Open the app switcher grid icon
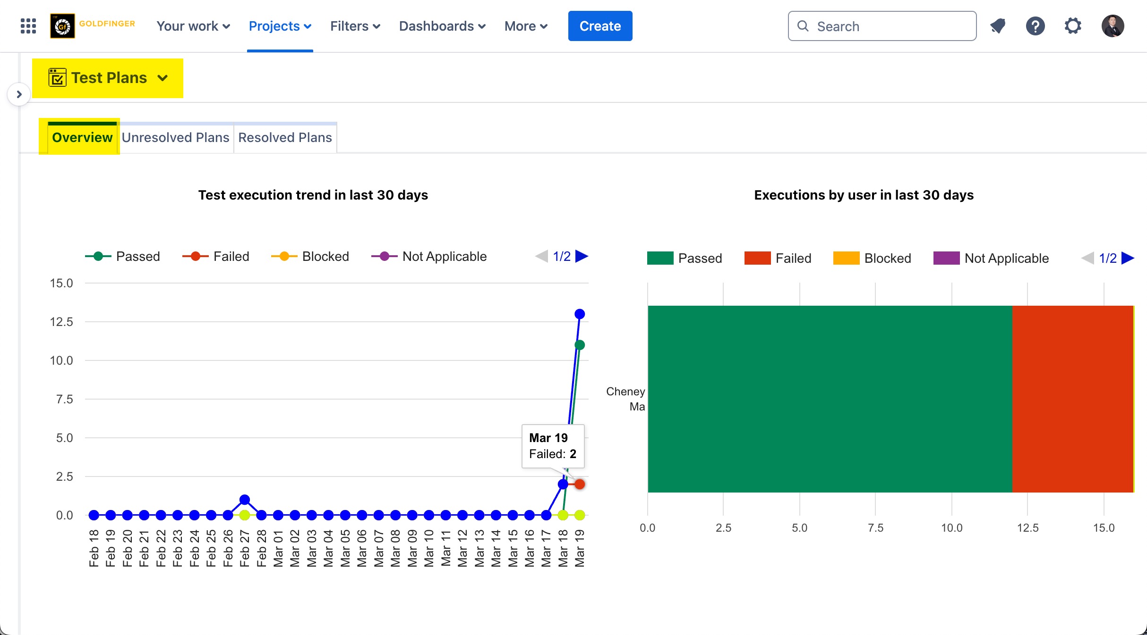 click(x=28, y=26)
